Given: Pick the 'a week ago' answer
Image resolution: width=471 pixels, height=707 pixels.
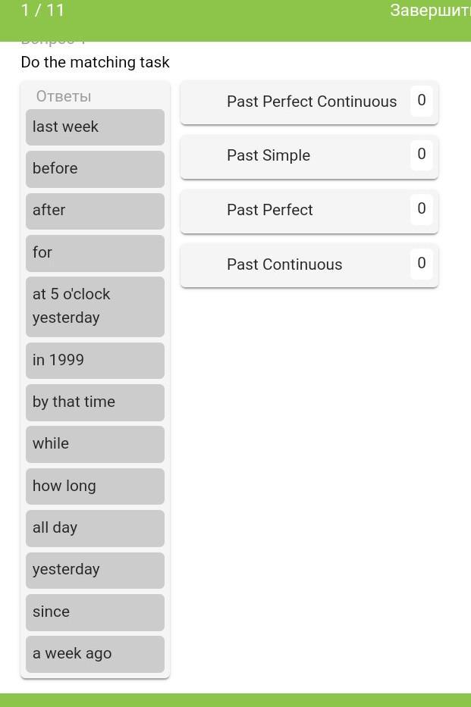Looking at the screenshot, I should (x=95, y=654).
